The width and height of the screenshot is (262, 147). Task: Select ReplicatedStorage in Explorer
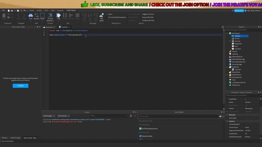tap(238, 59)
